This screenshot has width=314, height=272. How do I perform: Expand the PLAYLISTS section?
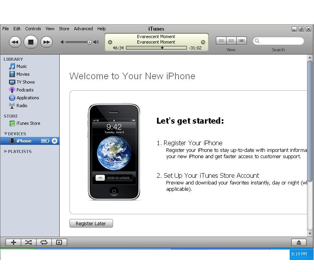point(5,152)
